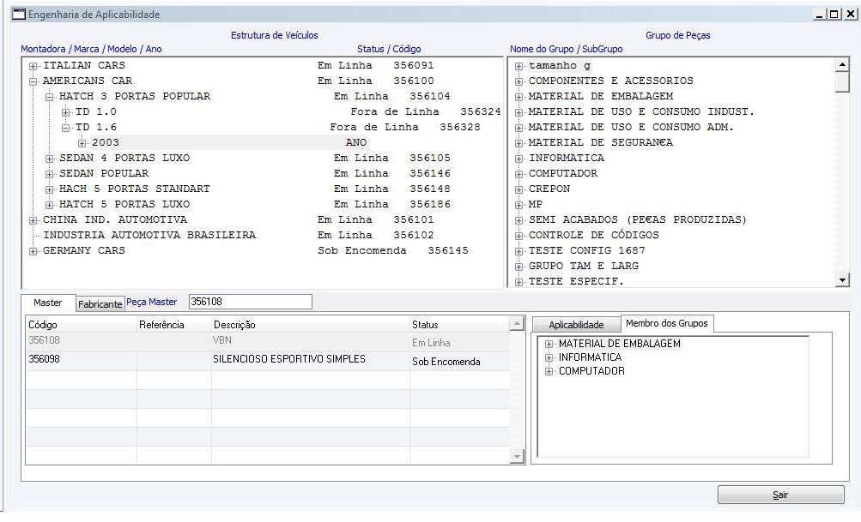Viewport: 861px width, 522px height.
Task: Expand CONTROLE DE CÓDIGOS group
Action: point(518,236)
